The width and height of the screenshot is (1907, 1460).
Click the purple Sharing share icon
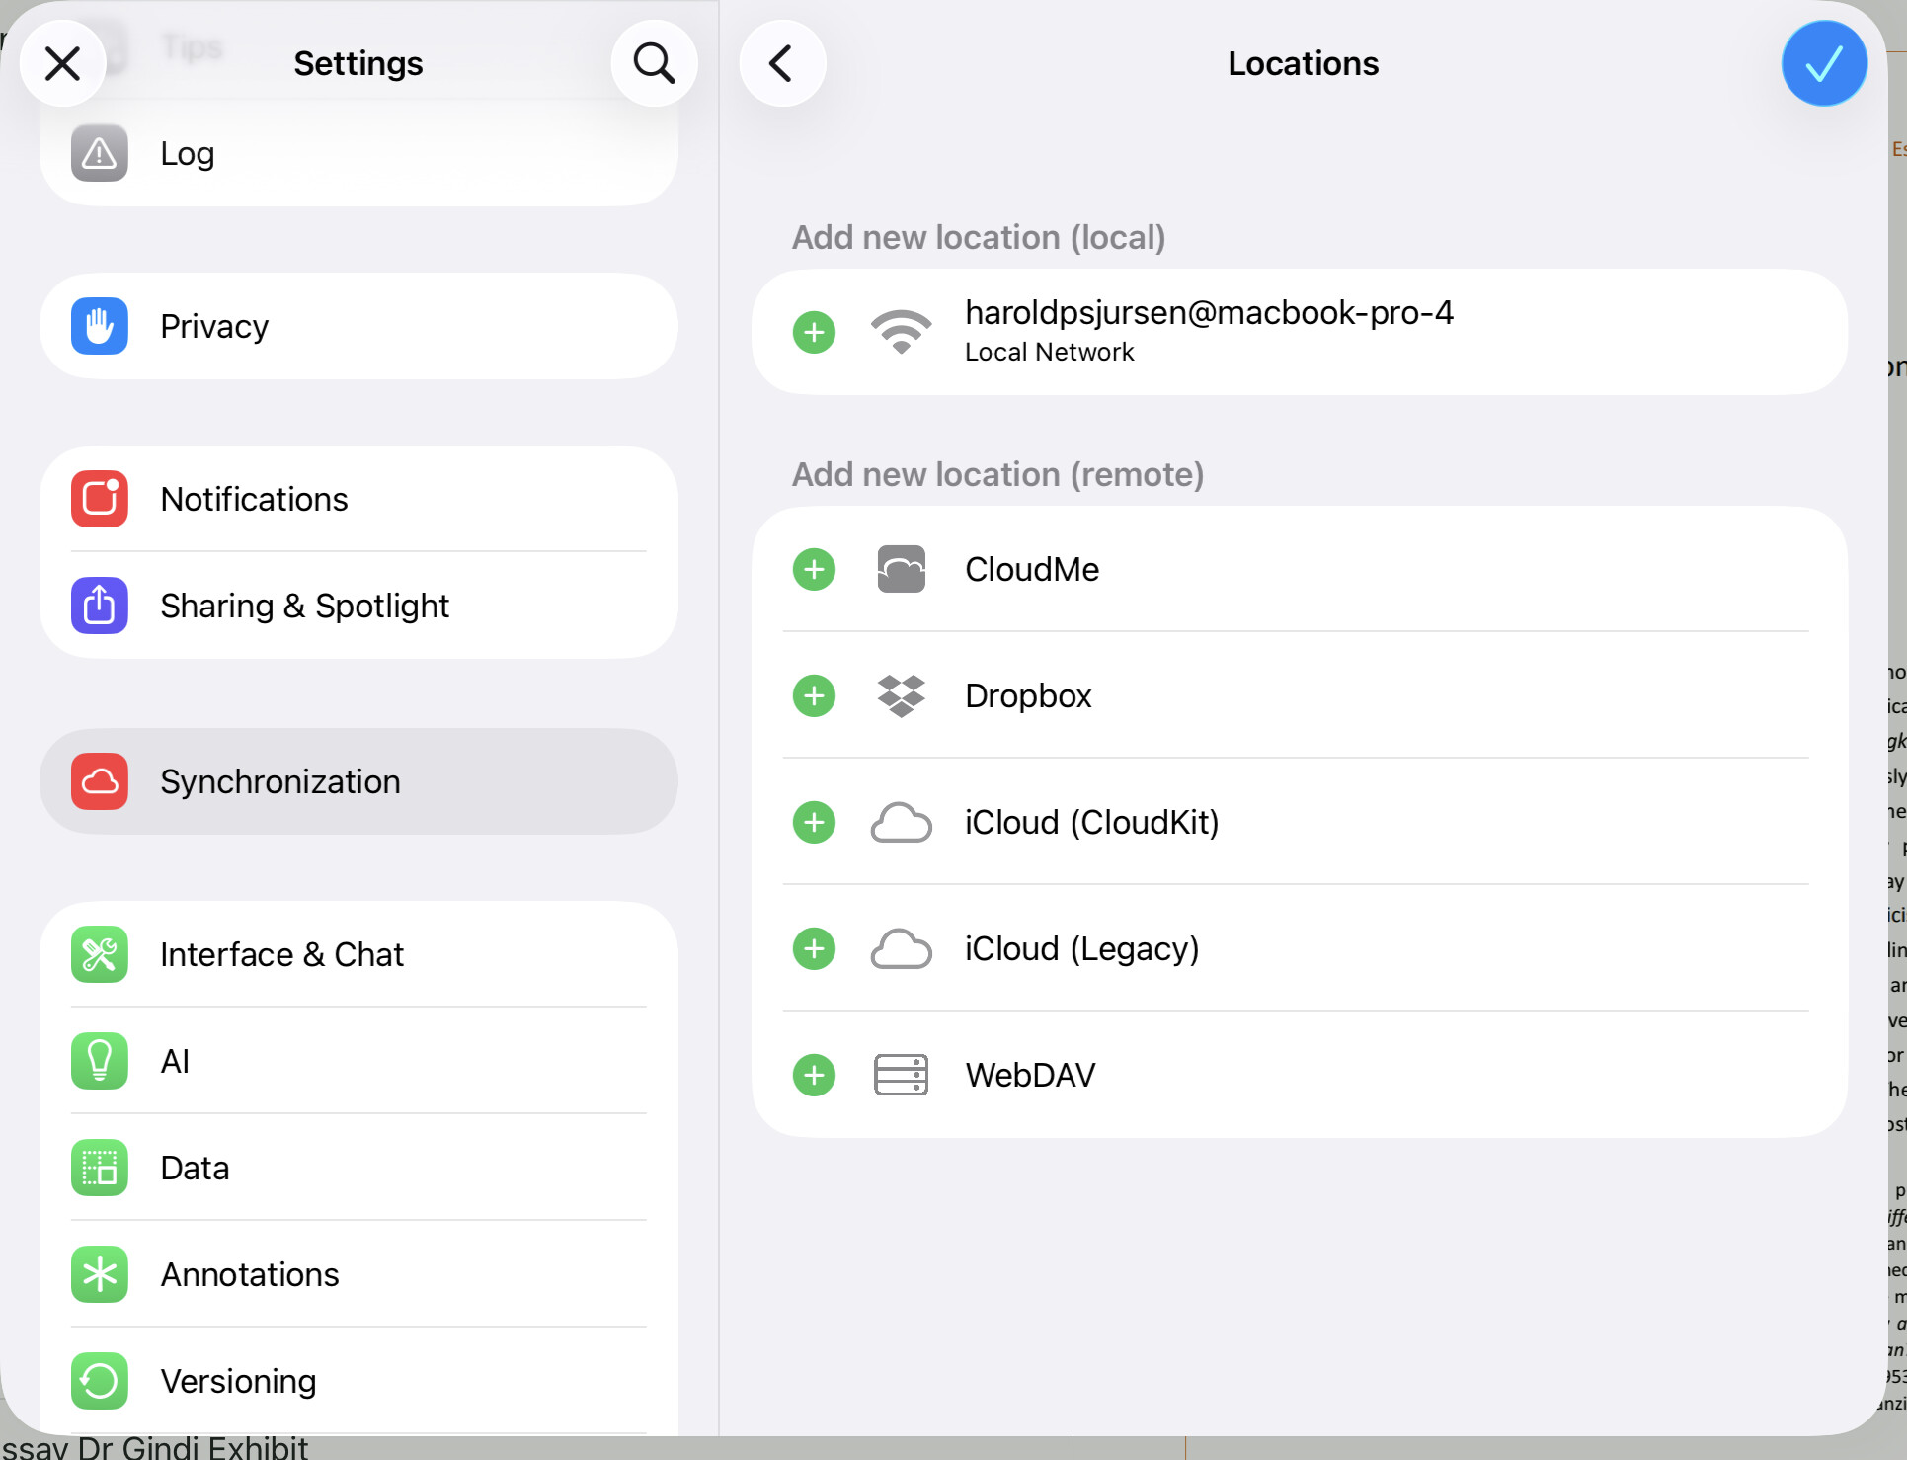[x=100, y=607]
